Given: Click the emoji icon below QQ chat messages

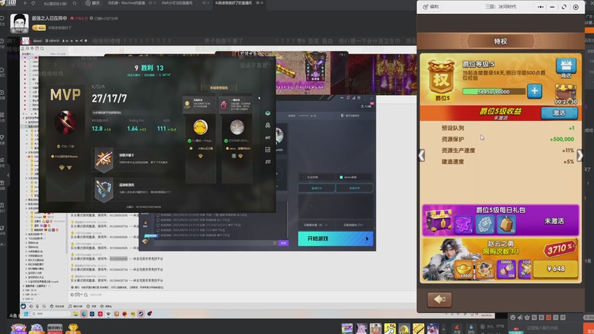Looking at the screenshot, I should pyautogui.click(x=73, y=295).
